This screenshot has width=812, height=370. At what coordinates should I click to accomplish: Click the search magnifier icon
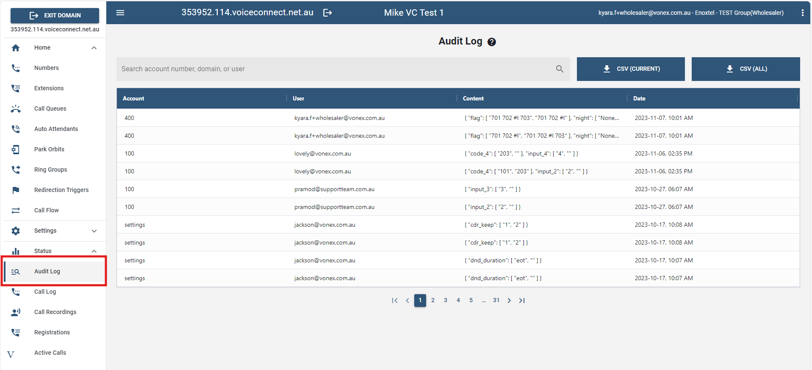(x=560, y=69)
